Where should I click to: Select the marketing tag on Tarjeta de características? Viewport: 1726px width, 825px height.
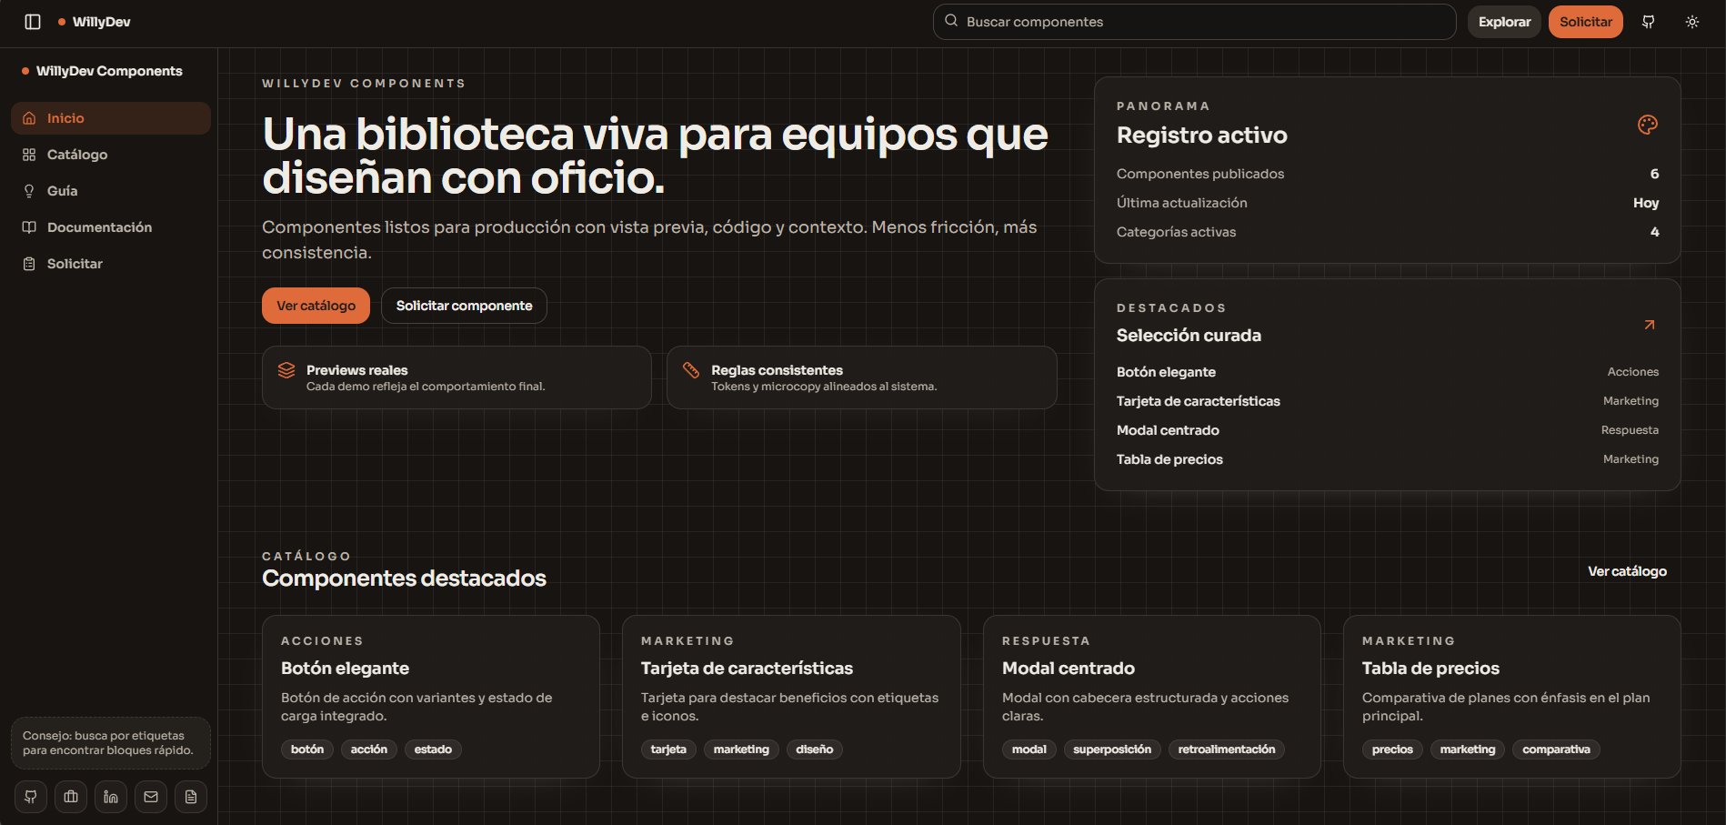pyautogui.click(x=741, y=750)
